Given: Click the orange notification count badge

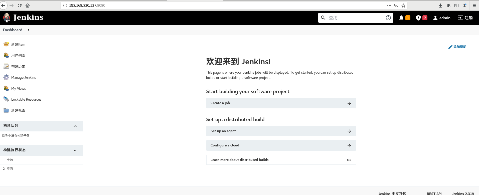Looking at the screenshot, I should click(408, 18).
